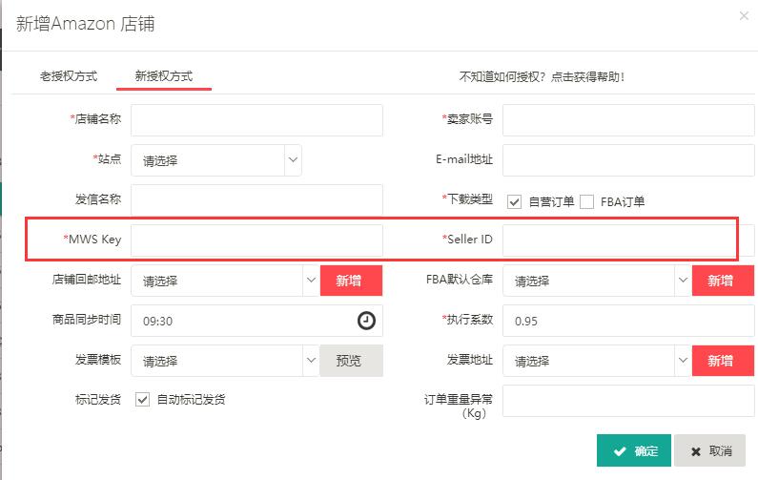
Task: Confirm with the 确定 button
Action: tap(634, 450)
